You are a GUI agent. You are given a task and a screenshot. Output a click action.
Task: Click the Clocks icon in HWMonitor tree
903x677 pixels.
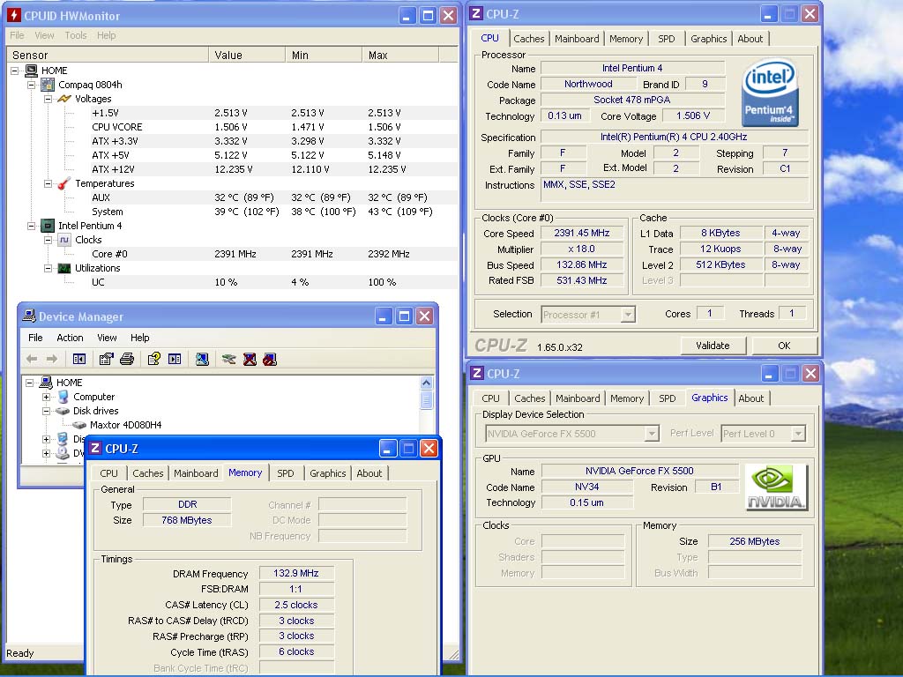click(x=63, y=240)
